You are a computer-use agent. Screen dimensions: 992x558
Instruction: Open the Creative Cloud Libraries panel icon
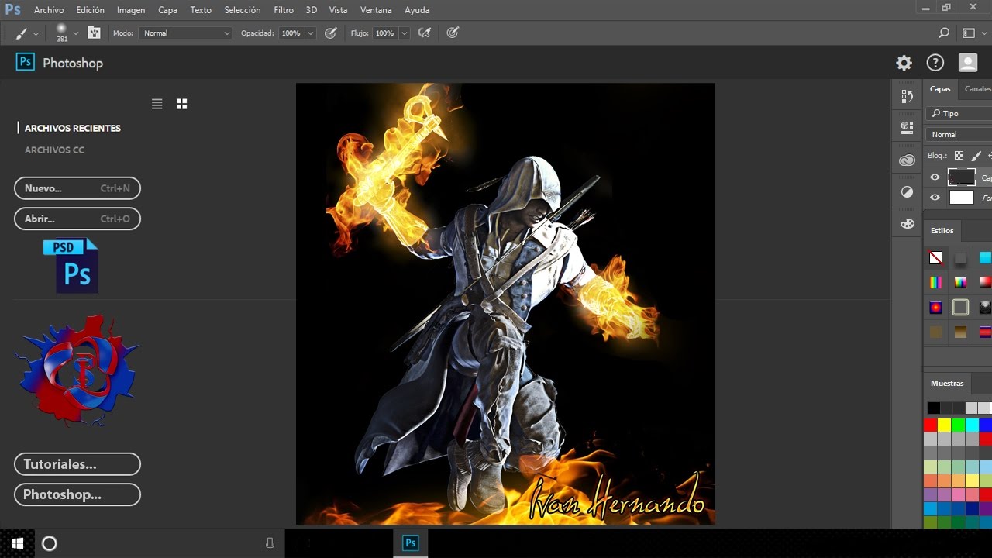pos(907,160)
